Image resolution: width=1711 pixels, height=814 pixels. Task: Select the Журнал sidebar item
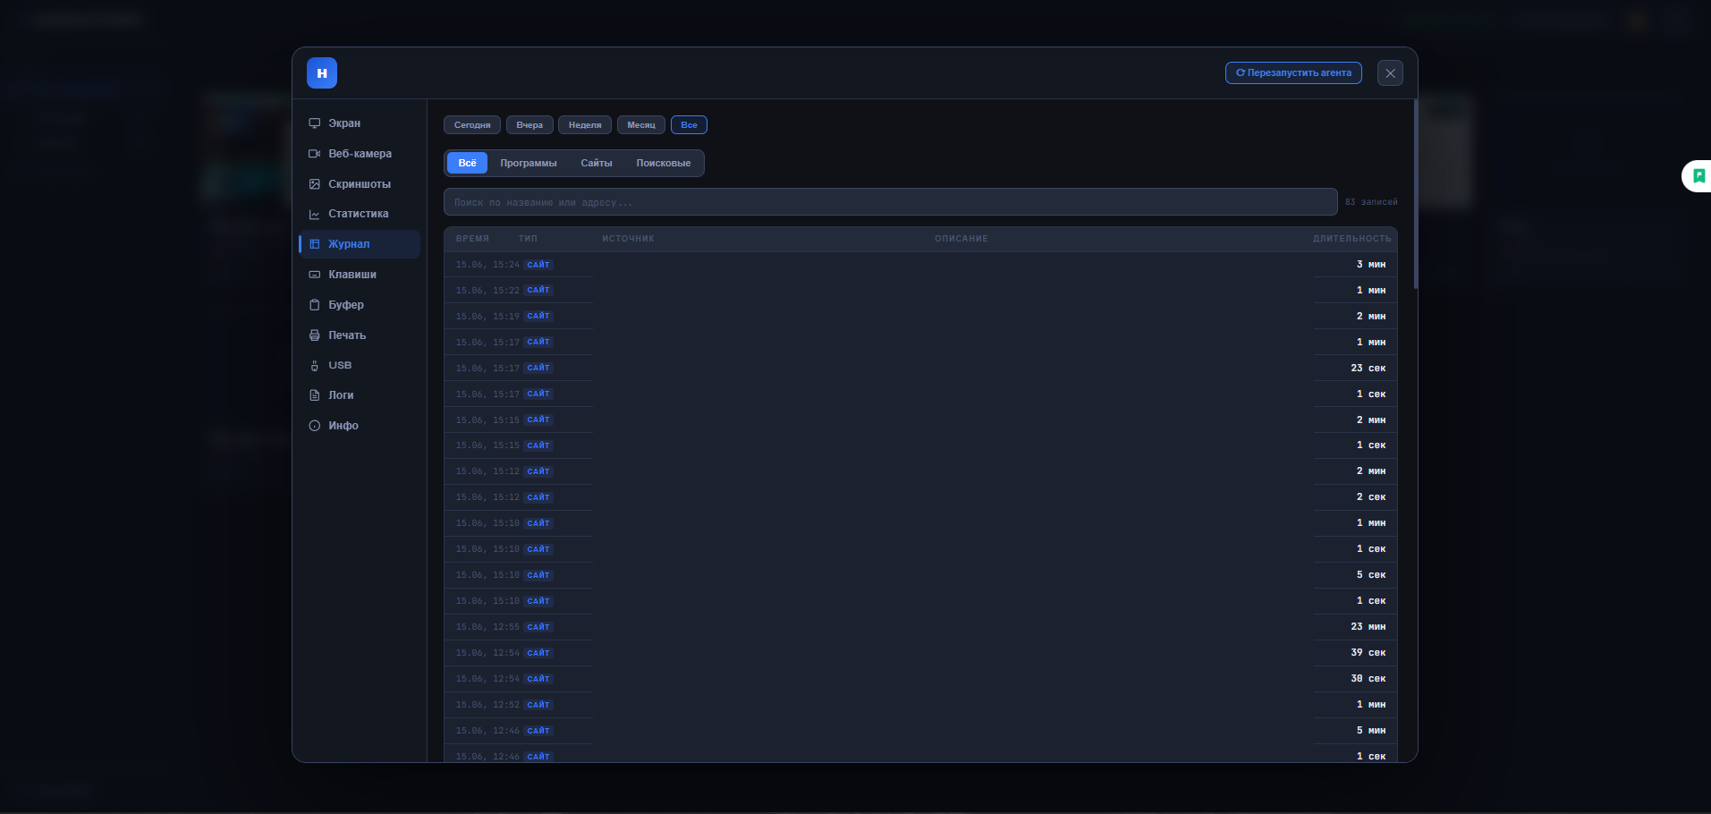[359, 244]
